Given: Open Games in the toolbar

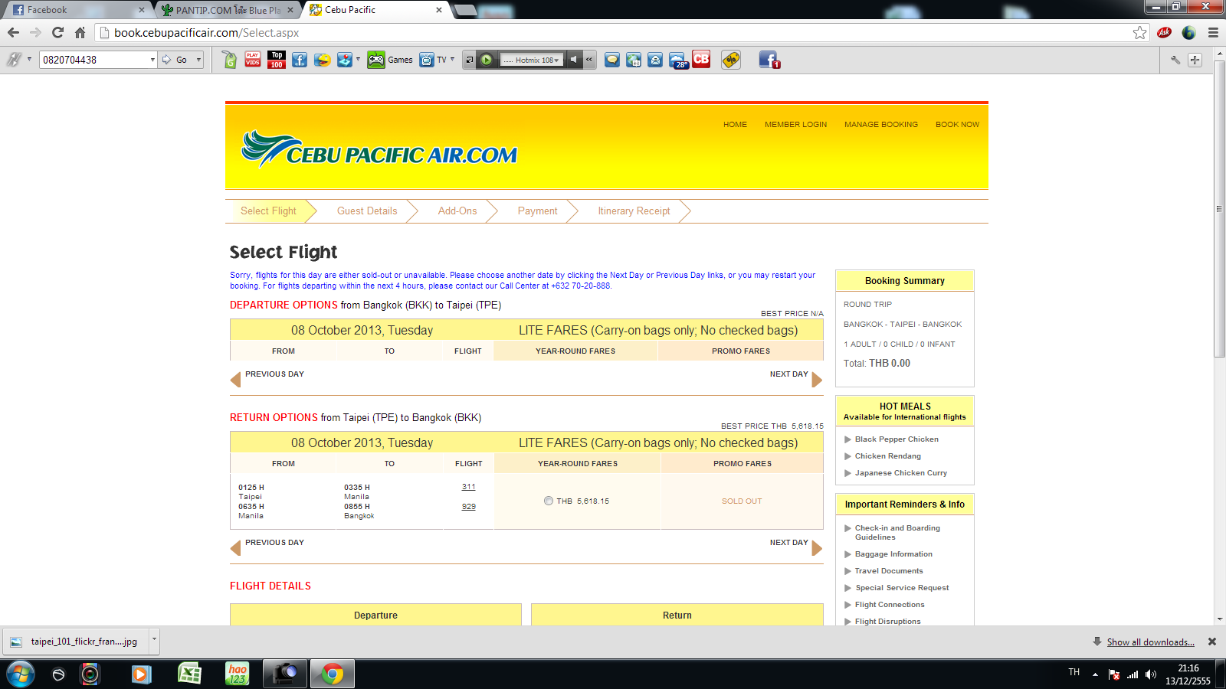Looking at the screenshot, I should tap(390, 60).
